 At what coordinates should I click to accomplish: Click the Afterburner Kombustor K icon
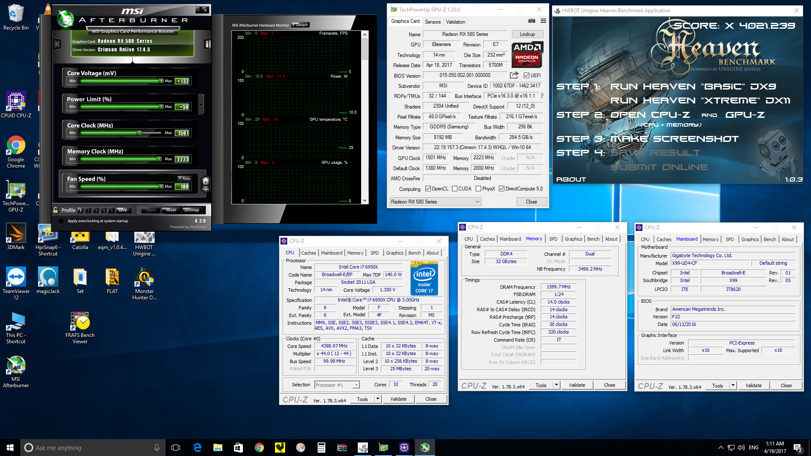tap(58, 44)
